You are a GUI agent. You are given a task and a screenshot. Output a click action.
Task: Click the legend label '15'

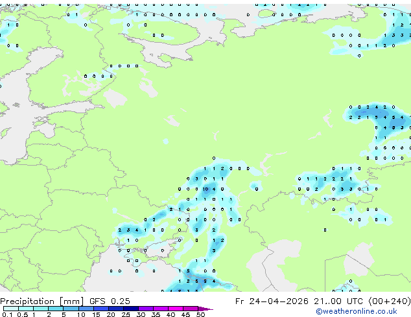[x=96, y=314]
